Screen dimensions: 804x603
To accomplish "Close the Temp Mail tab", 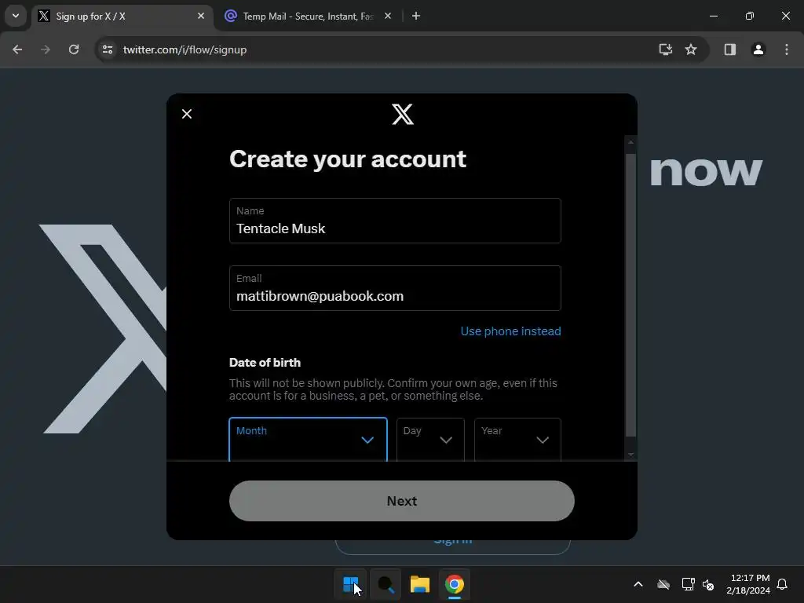I will (388, 16).
